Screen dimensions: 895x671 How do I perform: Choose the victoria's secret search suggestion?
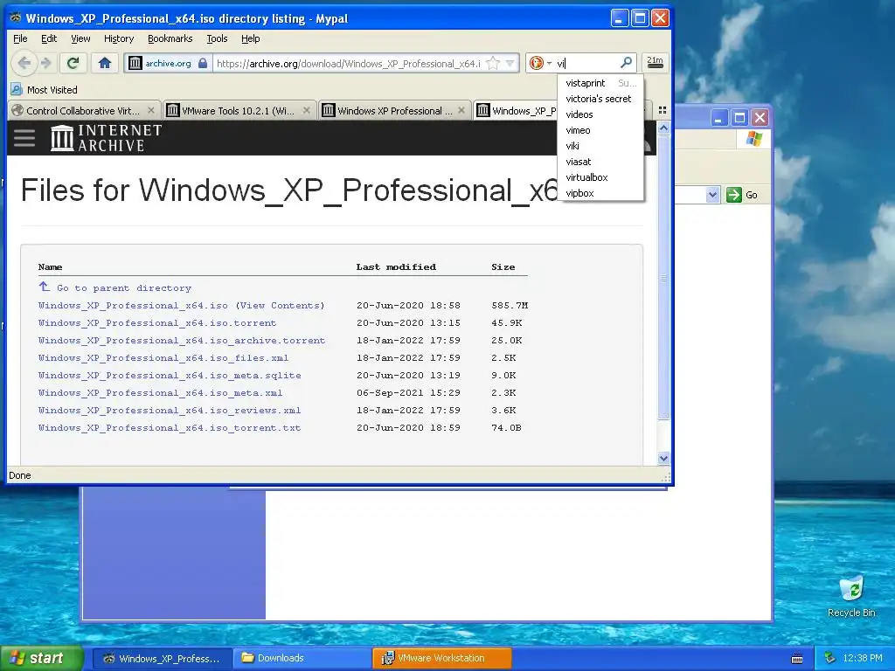[600, 99]
